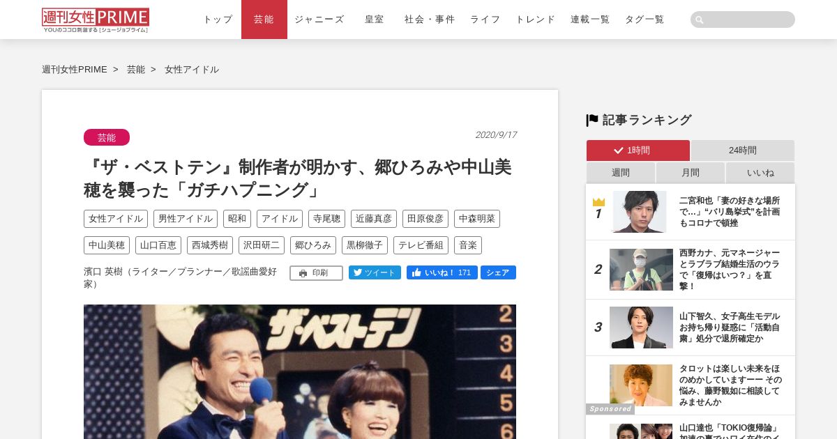This screenshot has width=837, height=439.
Task: Open the 二宮和也 バリ島挙式 article
Action: click(730, 212)
